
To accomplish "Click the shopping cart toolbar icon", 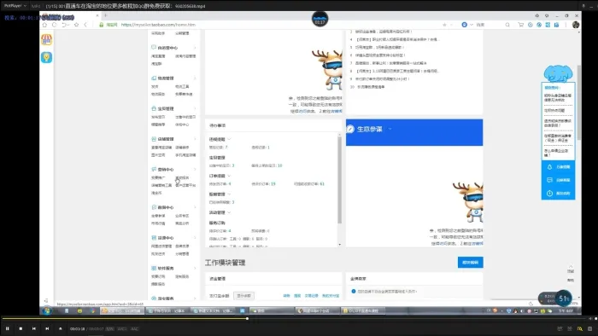I will (x=520, y=25).
